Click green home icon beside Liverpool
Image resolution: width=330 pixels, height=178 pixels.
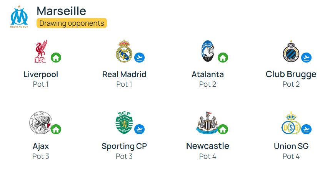coord(56,58)
